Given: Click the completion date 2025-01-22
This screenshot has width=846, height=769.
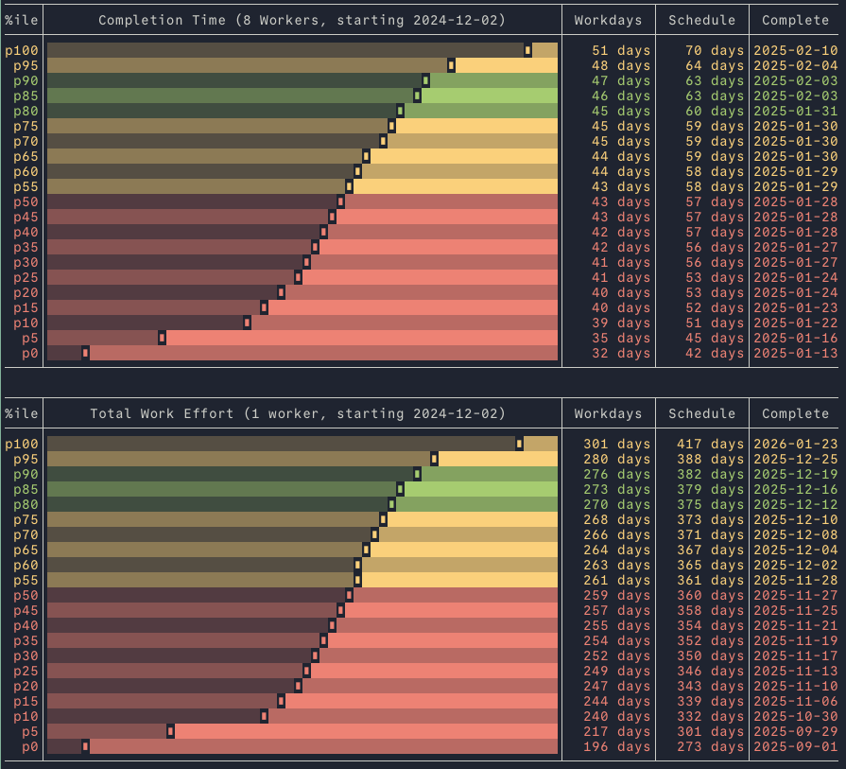Looking at the screenshot, I should pos(796,323).
